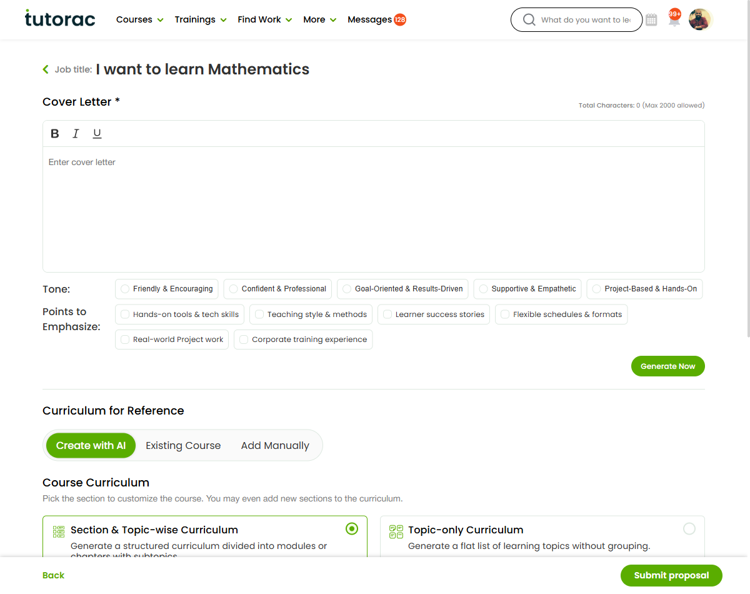Select Topic-only Curriculum radio
This screenshot has width=750, height=594.
click(689, 529)
